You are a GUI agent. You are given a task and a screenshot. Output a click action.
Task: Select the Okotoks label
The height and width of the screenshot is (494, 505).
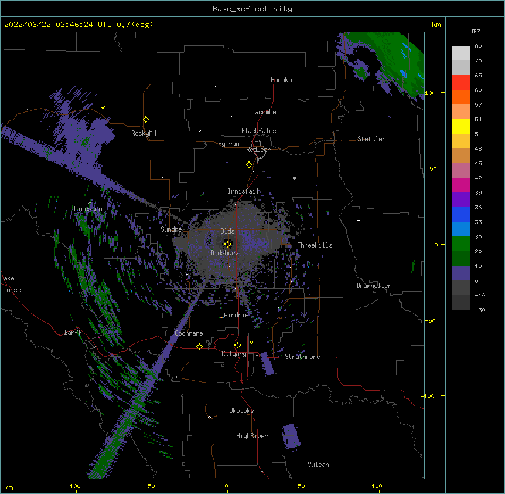pyautogui.click(x=241, y=411)
